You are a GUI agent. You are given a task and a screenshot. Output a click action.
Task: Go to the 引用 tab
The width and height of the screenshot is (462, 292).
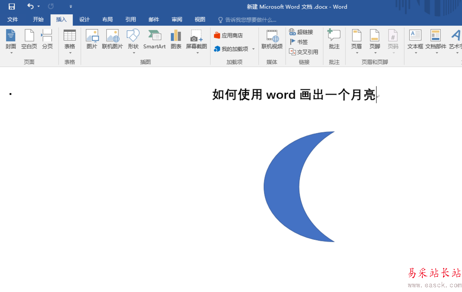(x=131, y=19)
